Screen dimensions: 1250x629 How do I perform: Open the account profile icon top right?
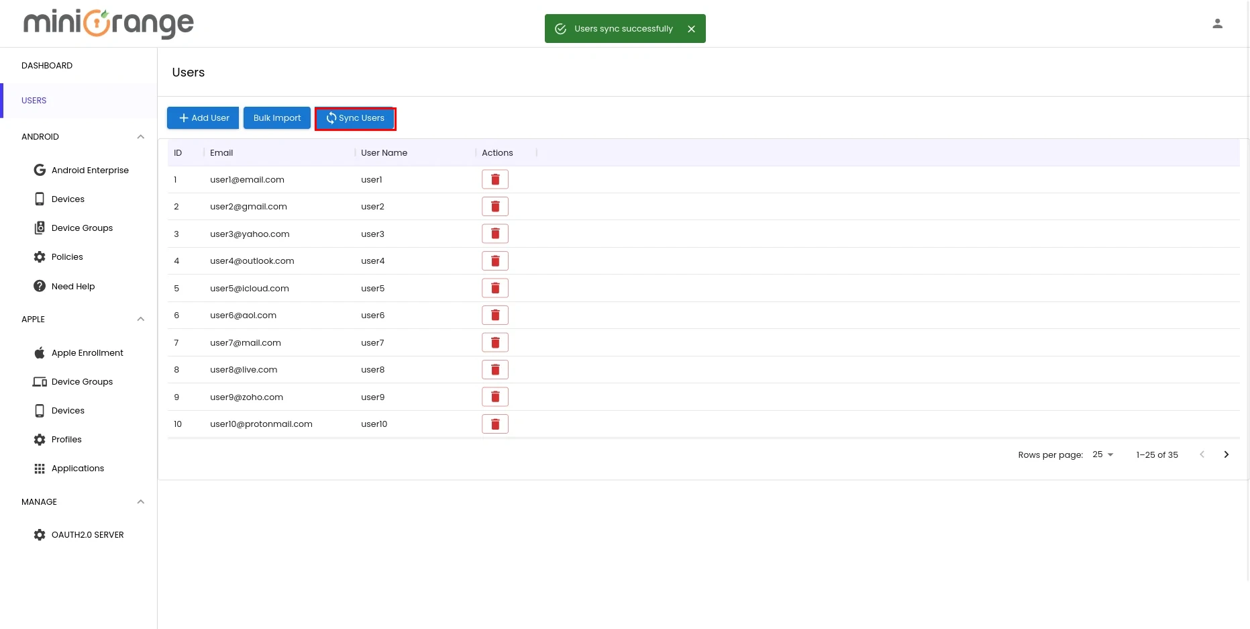1218,23
